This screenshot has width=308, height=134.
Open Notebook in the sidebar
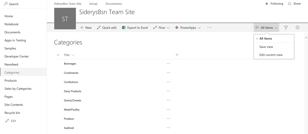point(11,24)
